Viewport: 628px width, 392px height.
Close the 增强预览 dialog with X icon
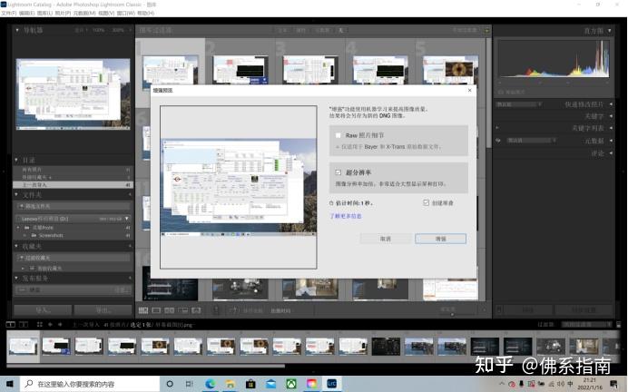[x=469, y=90]
